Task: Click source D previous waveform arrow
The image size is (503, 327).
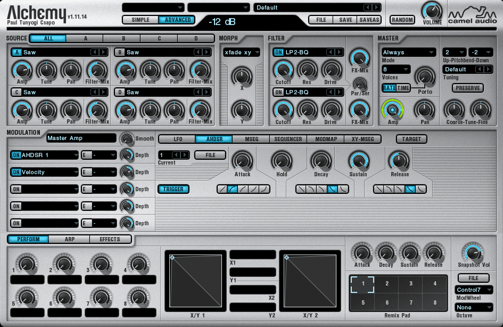Action: click(x=198, y=92)
